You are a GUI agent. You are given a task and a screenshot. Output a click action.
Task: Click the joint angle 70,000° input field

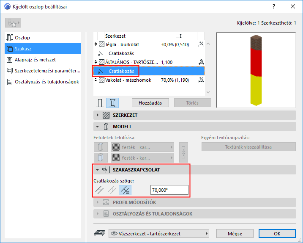tap(169, 190)
